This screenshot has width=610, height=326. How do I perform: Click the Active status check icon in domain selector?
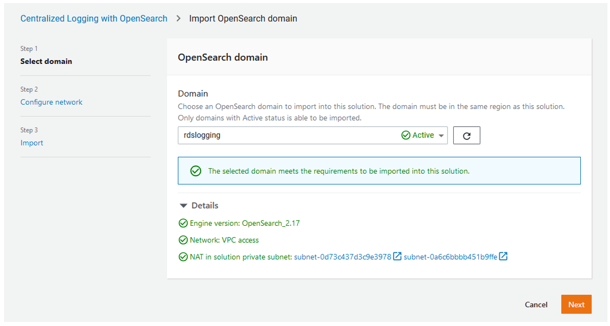pyautogui.click(x=406, y=135)
